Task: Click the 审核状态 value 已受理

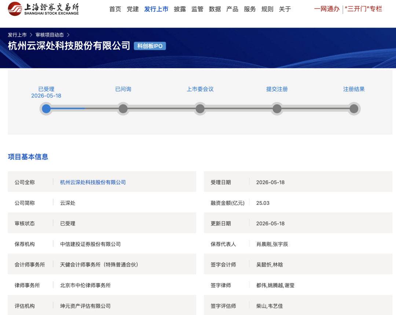Action: pyautogui.click(x=68, y=224)
